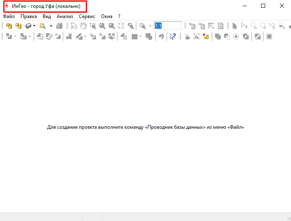This screenshot has width=291, height=221.
Task: Open the ? help menu
Action: coord(119,16)
